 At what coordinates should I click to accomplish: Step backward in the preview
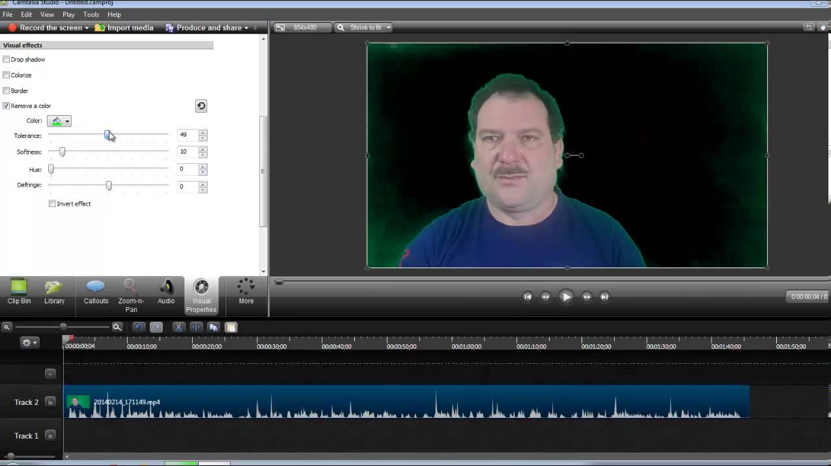(546, 297)
